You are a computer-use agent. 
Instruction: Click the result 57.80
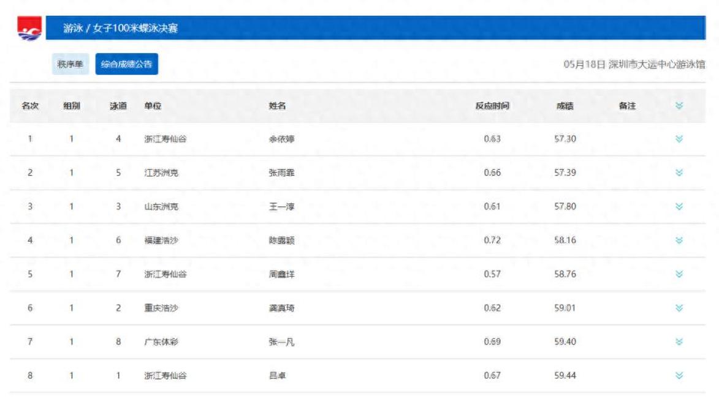pos(565,206)
